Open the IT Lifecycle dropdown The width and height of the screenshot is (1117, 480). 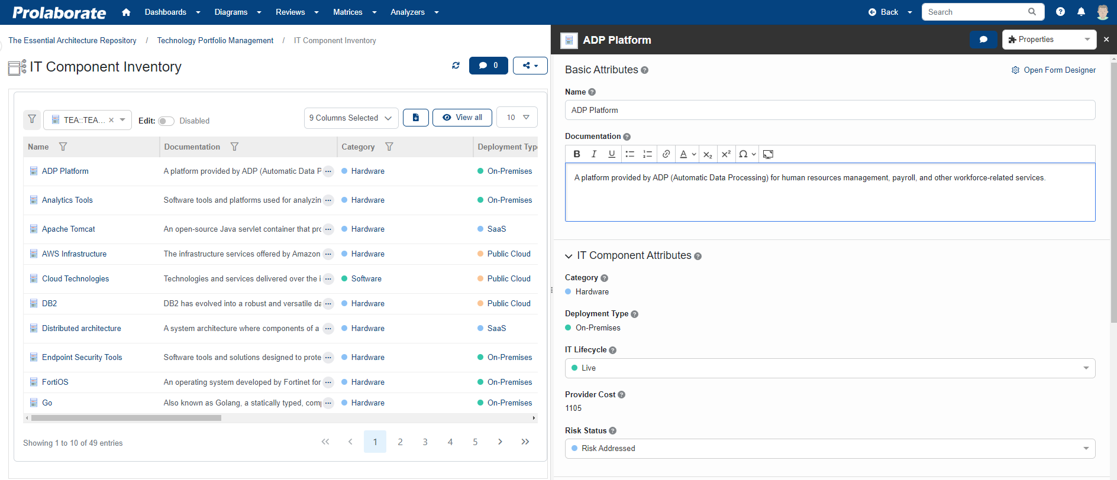[830, 368]
